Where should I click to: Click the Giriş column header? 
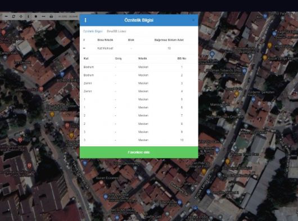(x=118, y=58)
